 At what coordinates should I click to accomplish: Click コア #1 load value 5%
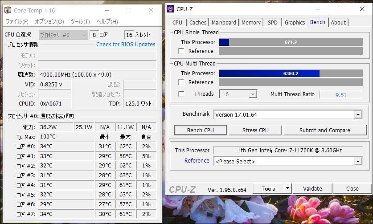[x=146, y=156]
